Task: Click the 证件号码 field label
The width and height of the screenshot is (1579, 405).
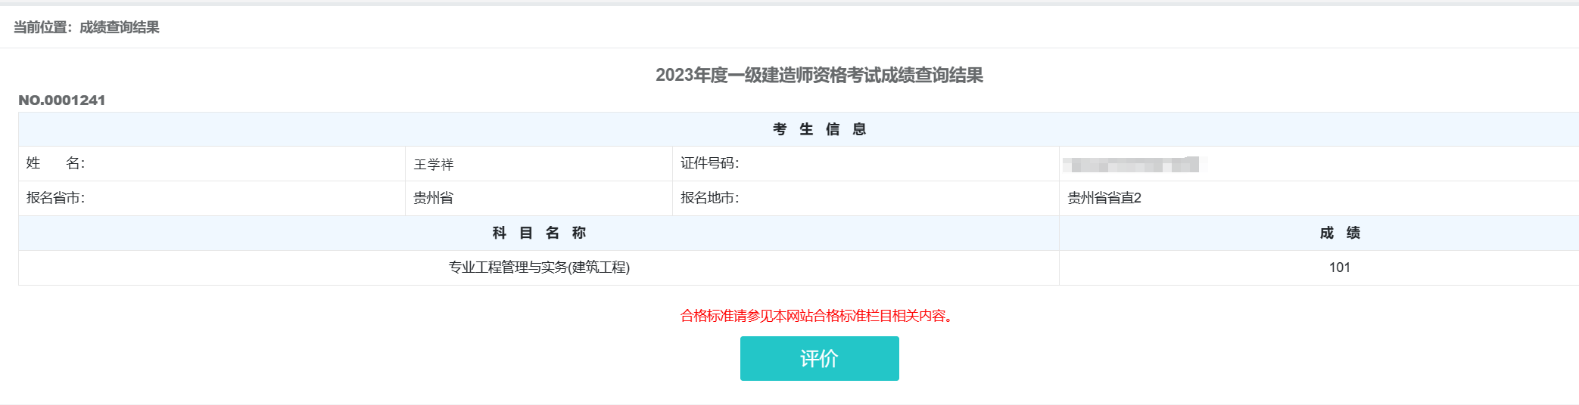Action: pyautogui.click(x=709, y=163)
